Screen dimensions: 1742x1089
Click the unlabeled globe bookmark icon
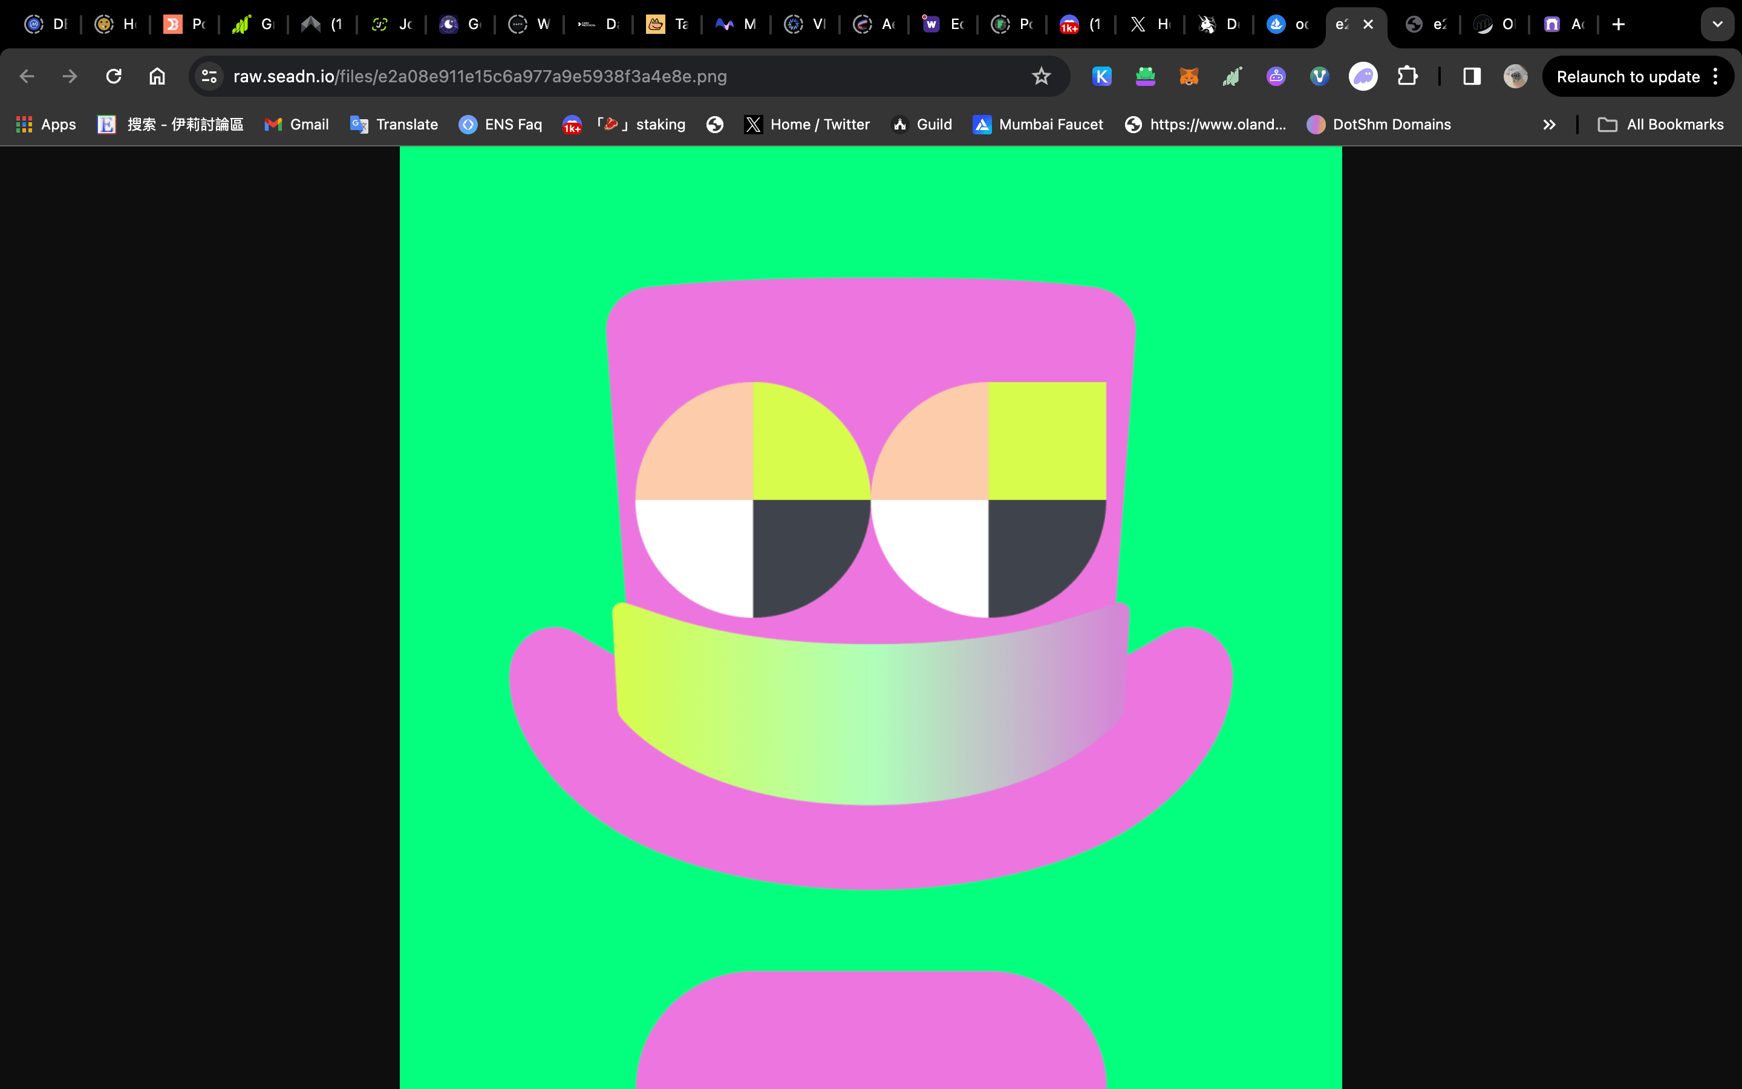(715, 125)
